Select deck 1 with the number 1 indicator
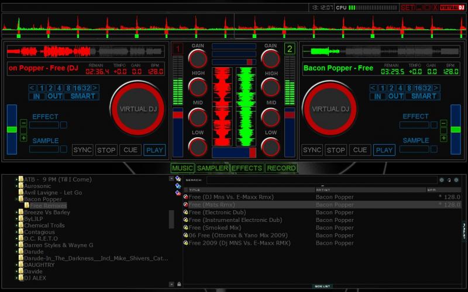Screen dimensions: 468x292 tap(178, 48)
